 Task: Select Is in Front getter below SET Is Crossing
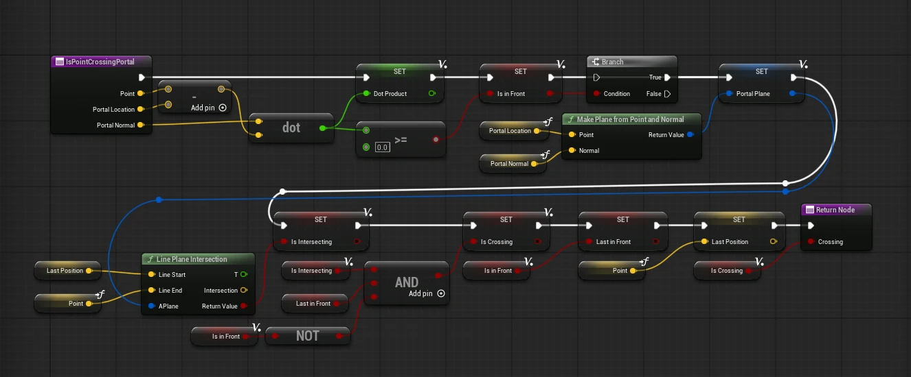[497, 271]
